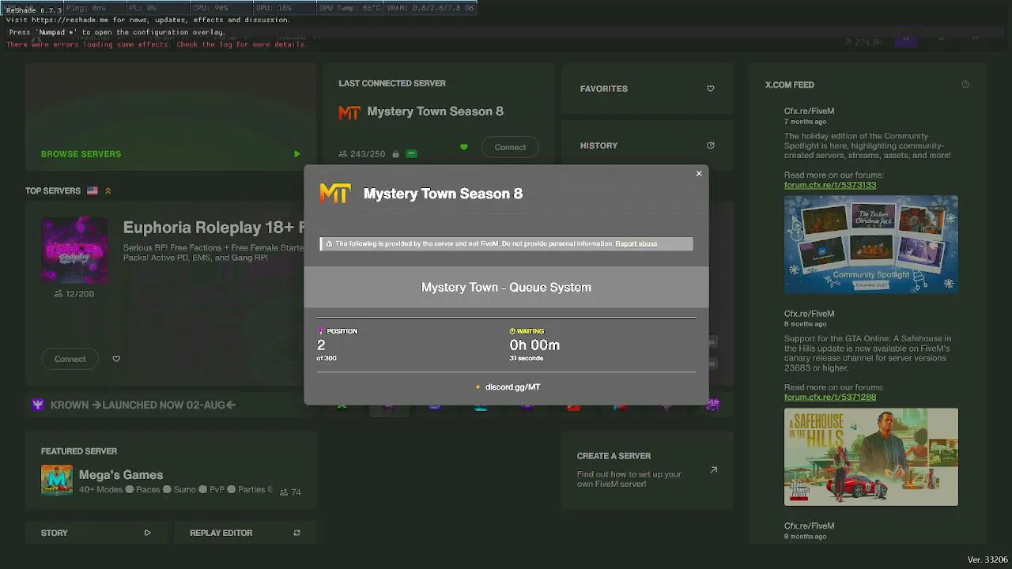
Task: Open the Replay Editor
Action: (246, 533)
